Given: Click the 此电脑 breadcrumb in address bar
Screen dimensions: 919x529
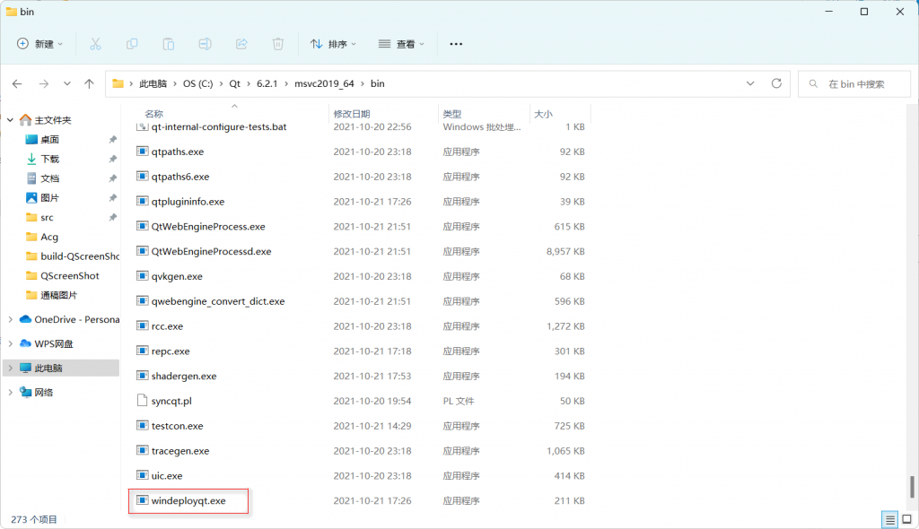Looking at the screenshot, I should (x=153, y=83).
